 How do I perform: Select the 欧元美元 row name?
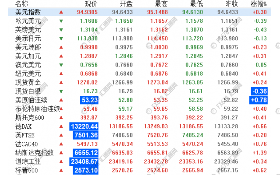click(28, 21)
